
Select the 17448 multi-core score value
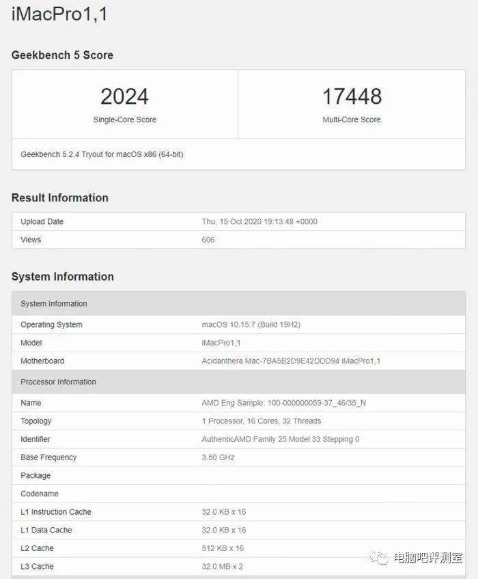pos(352,96)
